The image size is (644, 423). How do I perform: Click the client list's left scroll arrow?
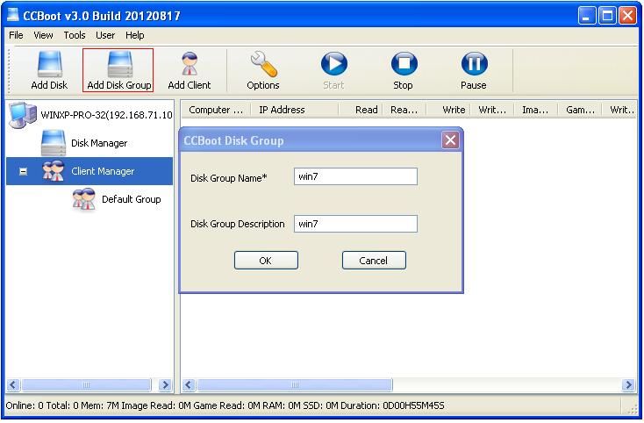(189, 384)
